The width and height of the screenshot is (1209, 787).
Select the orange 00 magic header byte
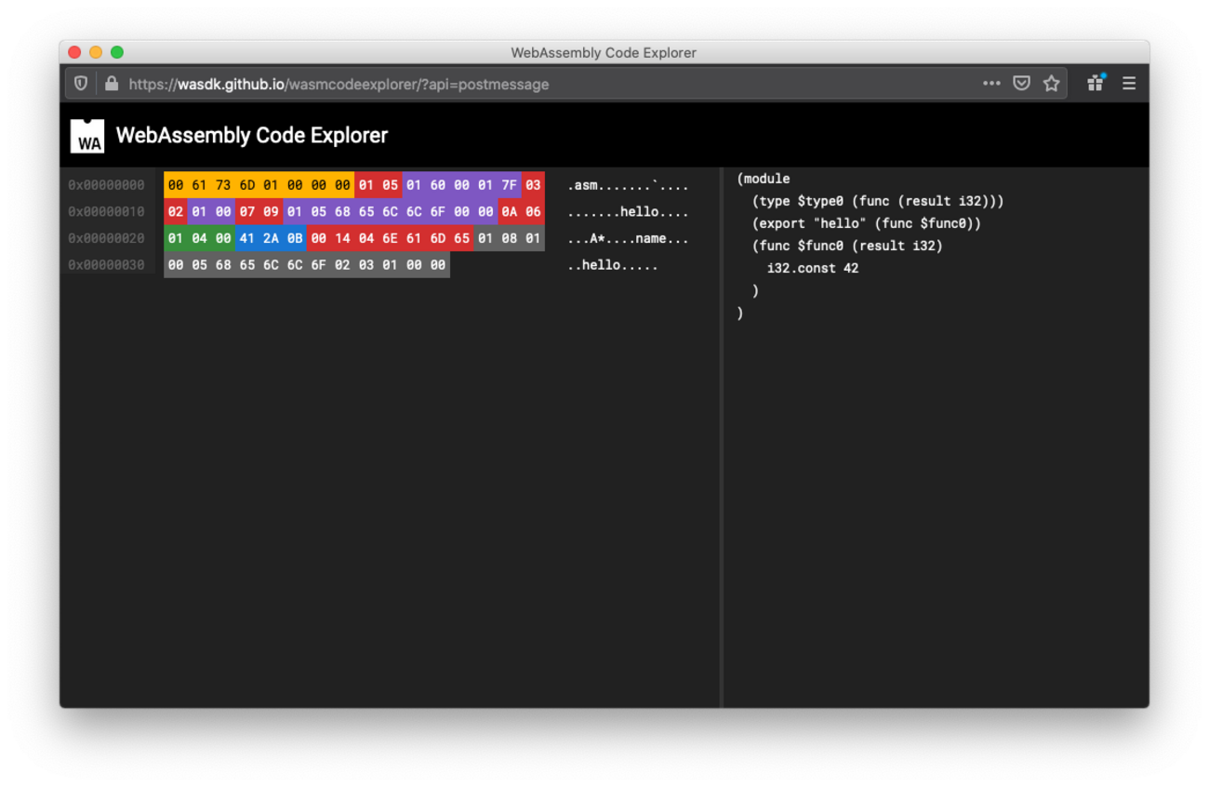tap(176, 185)
